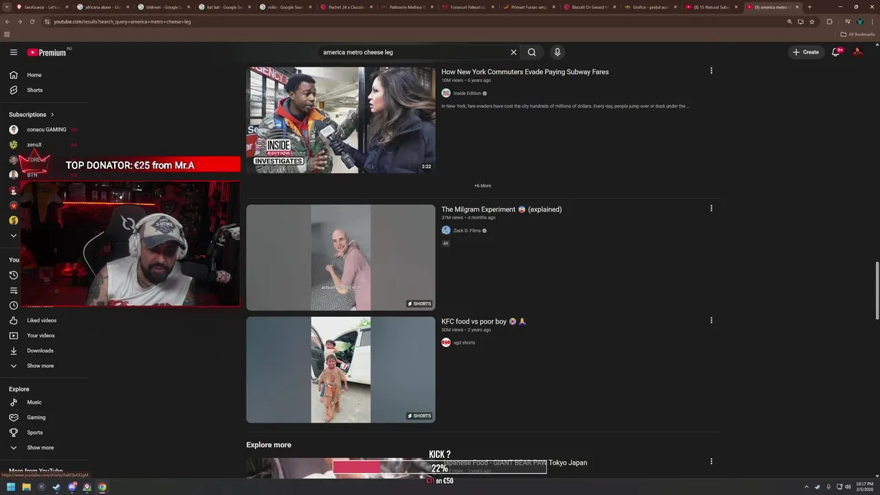
Task: Click the page vertical scrollbar thumb
Action: pyautogui.click(x=877, y=290)
